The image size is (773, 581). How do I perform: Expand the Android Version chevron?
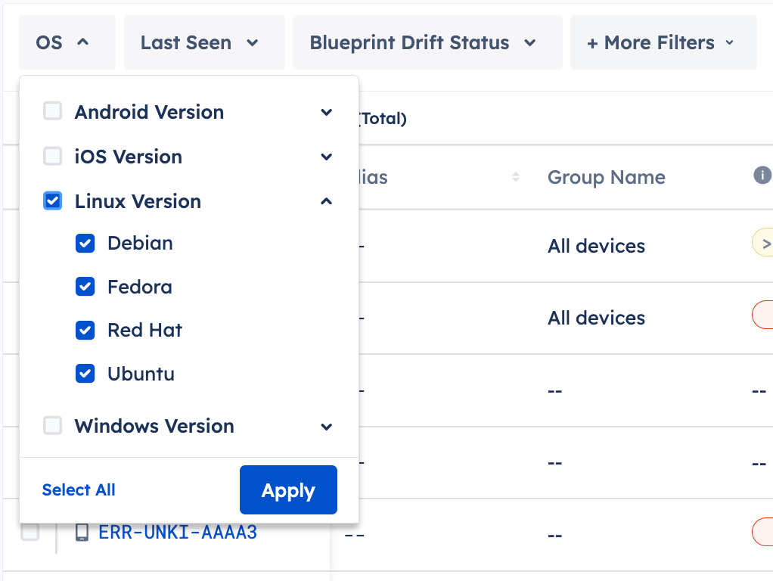[x=326, y=112]
